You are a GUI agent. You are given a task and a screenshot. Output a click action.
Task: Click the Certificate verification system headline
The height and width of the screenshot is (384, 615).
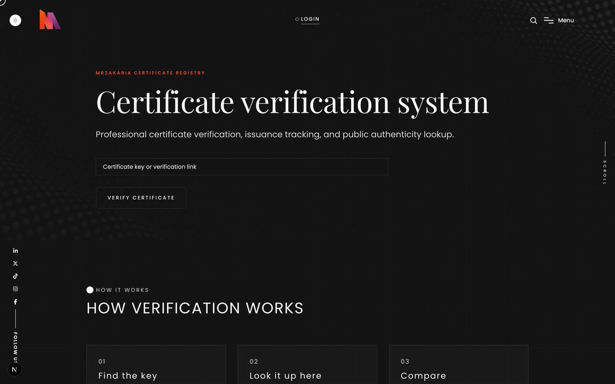click(292, 102)
